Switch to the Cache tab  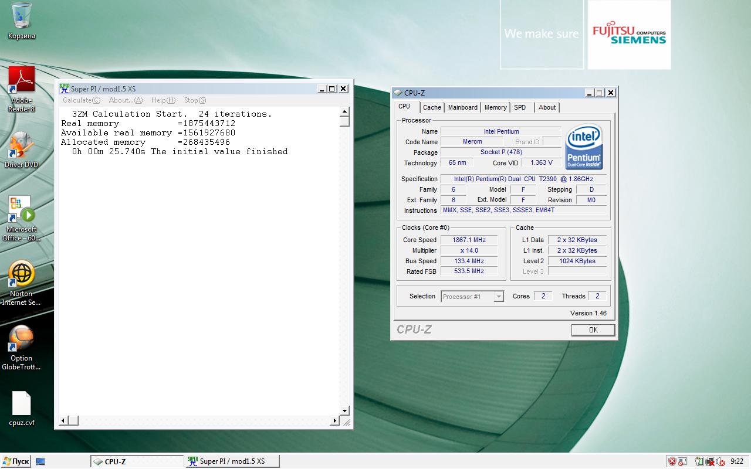point(432,107)
